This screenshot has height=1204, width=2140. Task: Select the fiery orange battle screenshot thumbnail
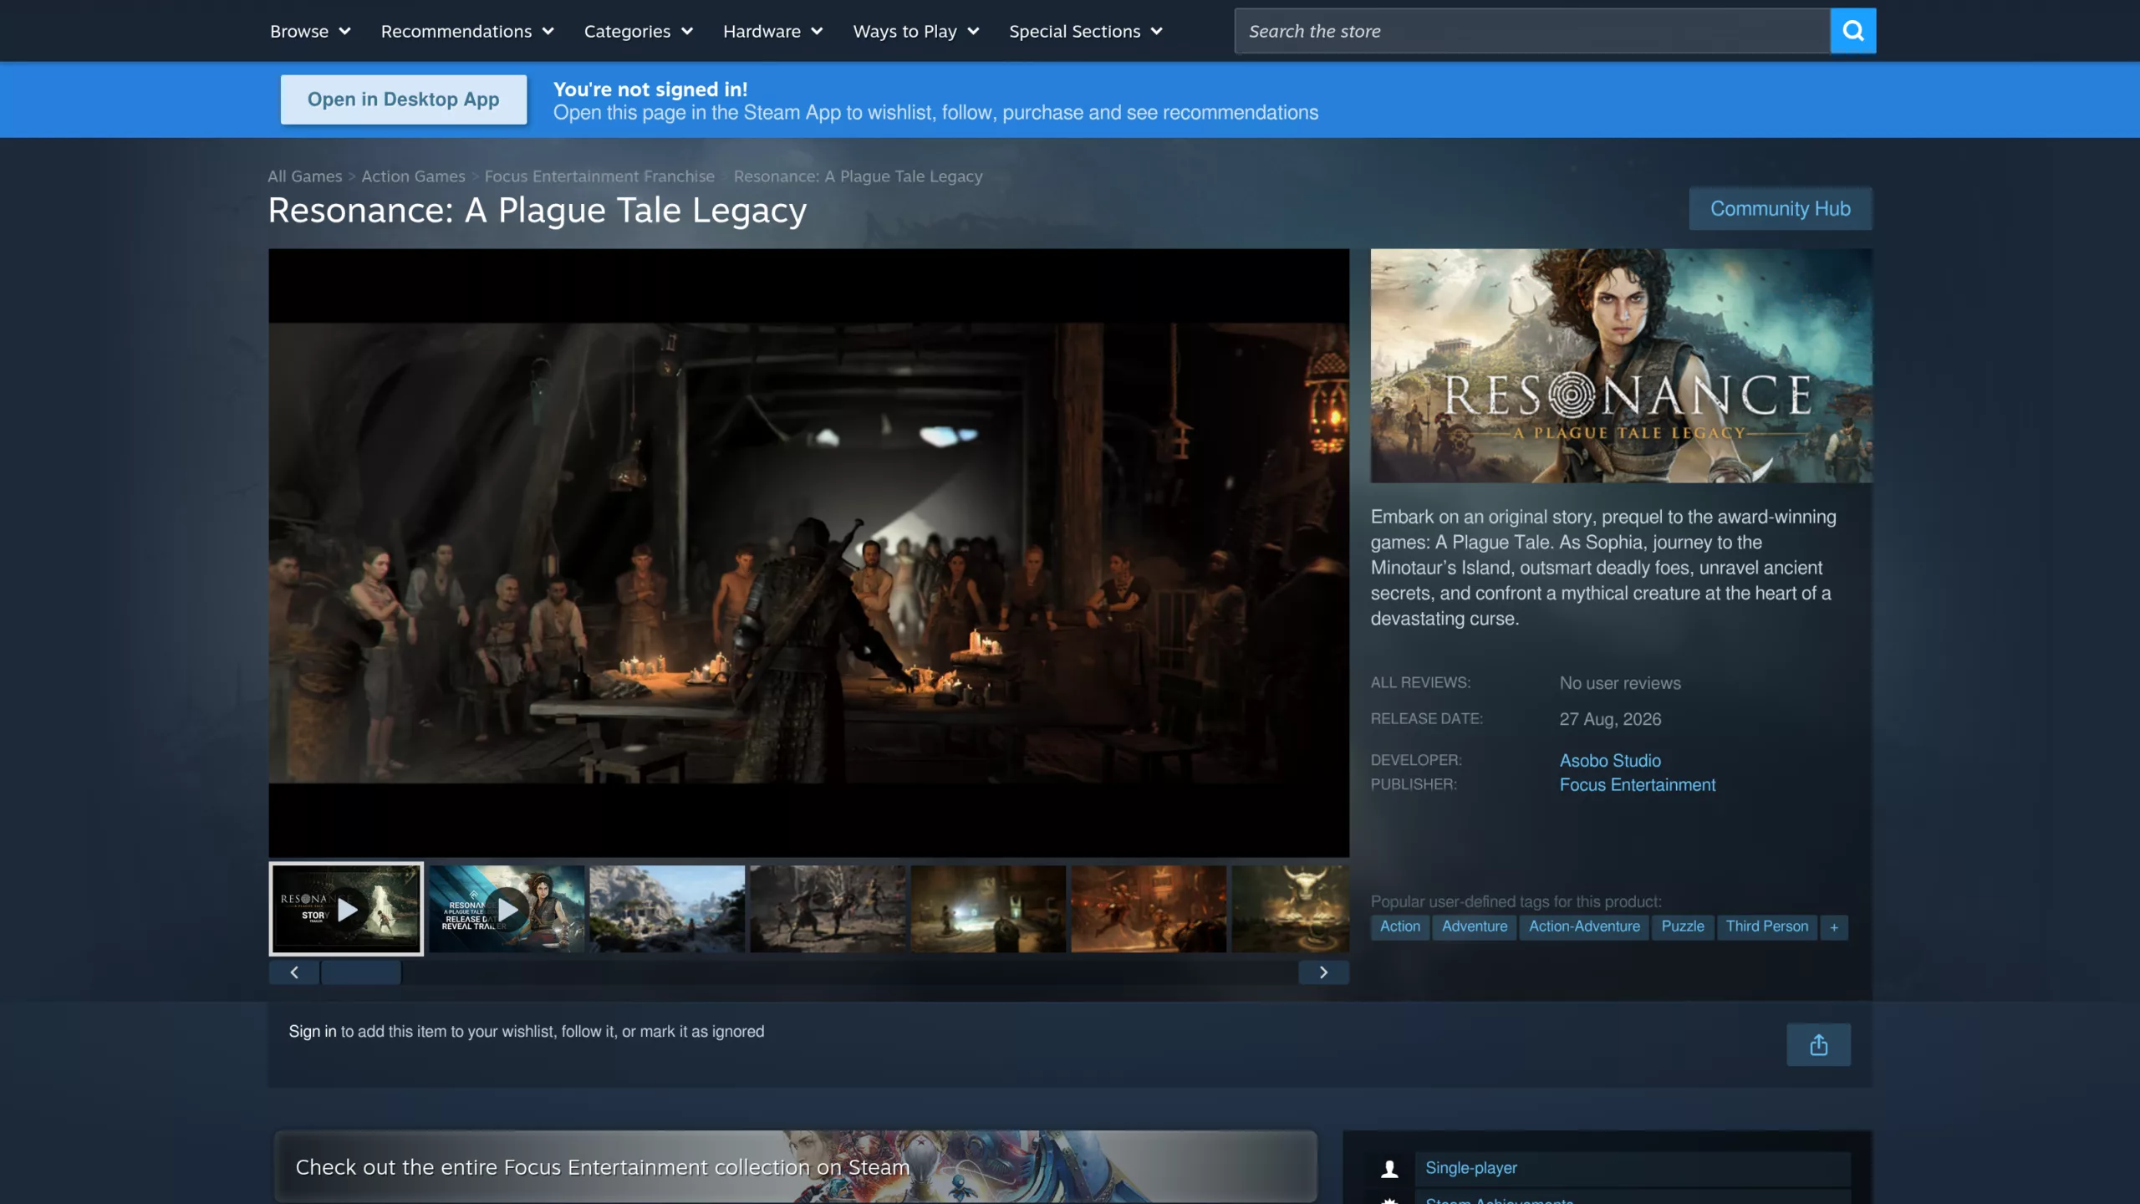coord(1149,909)
